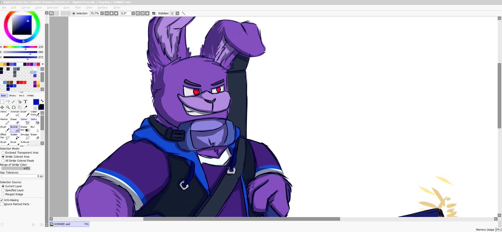Select the Smudge tool
Image resolution: width=502 pixels, height=232 pixels.
(25, 136)
